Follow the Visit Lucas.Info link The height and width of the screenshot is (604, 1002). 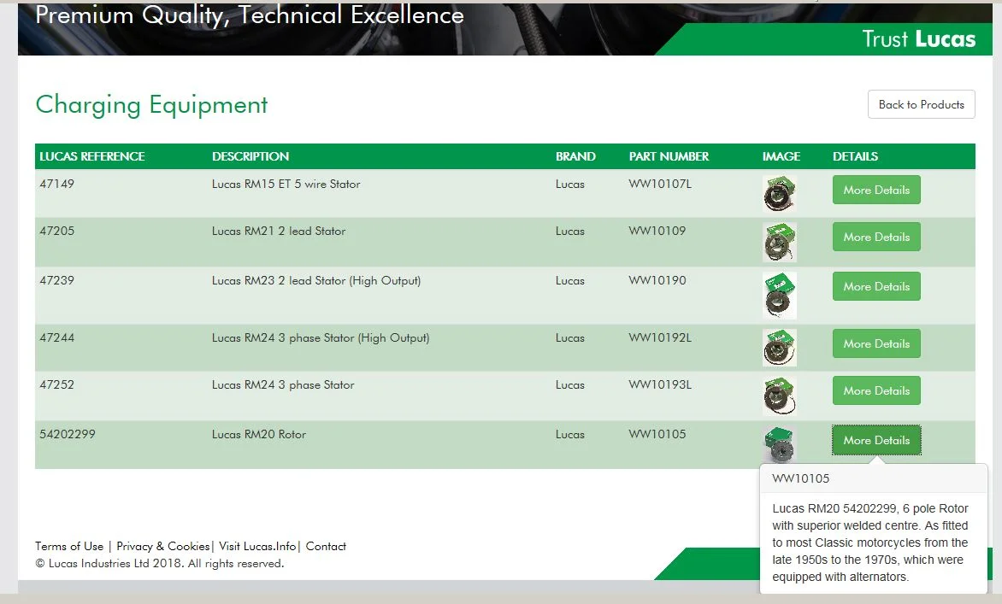257,546
